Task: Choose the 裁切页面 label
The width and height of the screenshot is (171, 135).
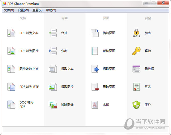Action: (x=109, y=51)
